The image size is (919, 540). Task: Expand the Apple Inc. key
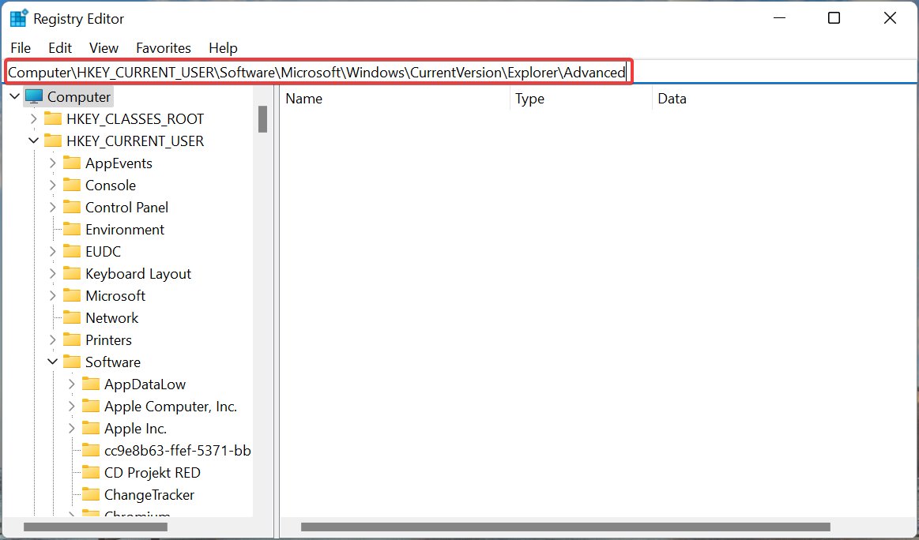pyautogui.click(x=71, y=428)
